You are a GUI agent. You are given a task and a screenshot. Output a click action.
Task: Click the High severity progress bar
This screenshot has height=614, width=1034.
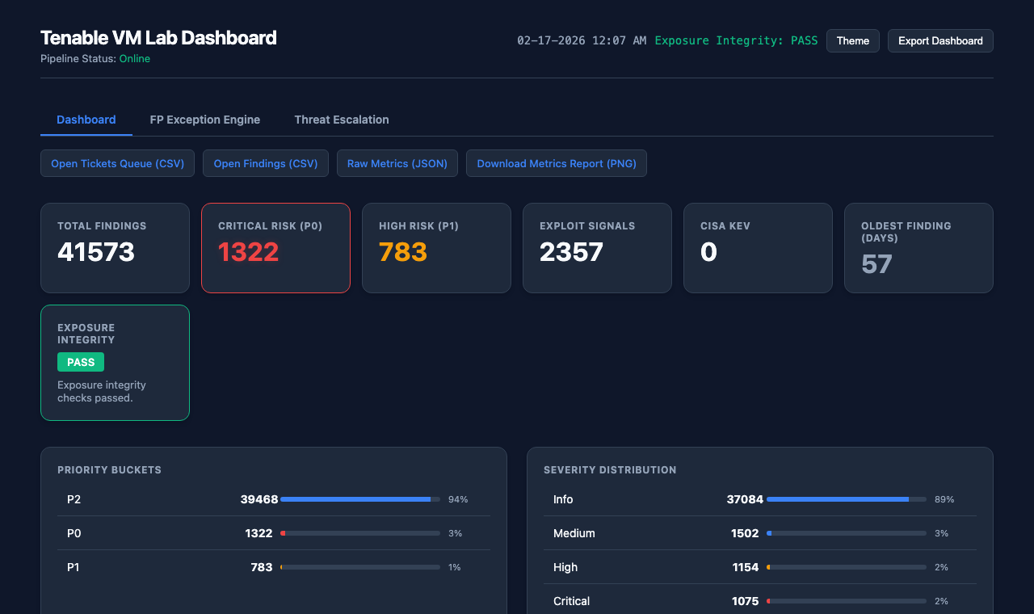(x=847, y=567)
